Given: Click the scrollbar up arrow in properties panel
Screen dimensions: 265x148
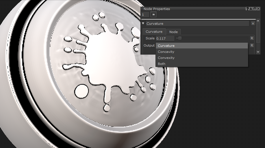Looking at the screenshot, I should point(258,21).
